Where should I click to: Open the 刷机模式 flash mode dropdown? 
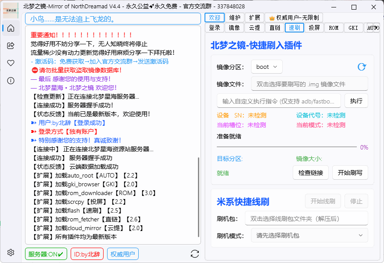309,235
